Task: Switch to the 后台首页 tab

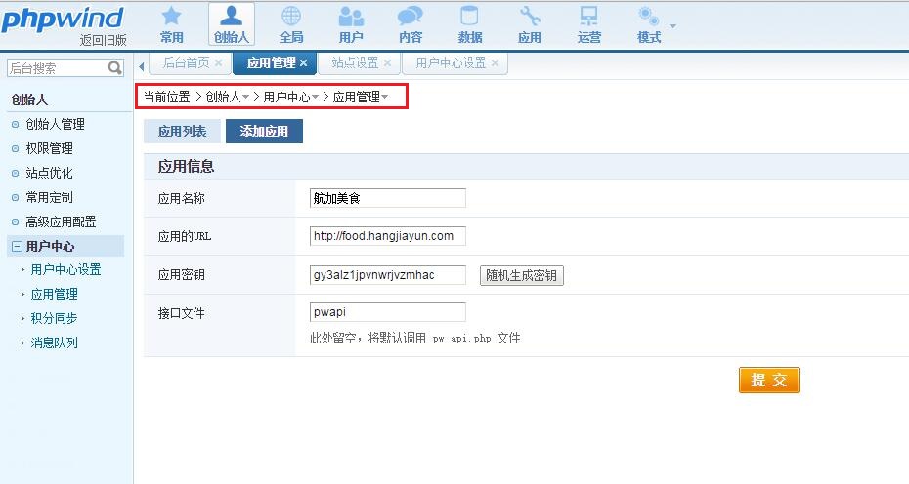Action: (186, 62)
